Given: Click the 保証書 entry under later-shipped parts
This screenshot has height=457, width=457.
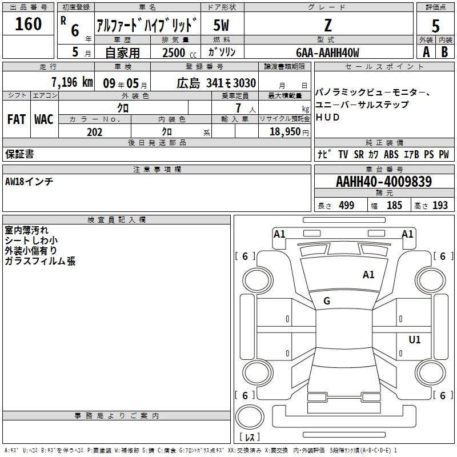Looking at the screenshot, I should (x=19, y=154).
